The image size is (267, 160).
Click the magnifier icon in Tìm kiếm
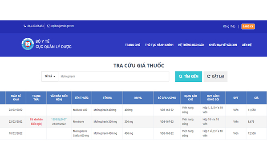tap(181, 76)
